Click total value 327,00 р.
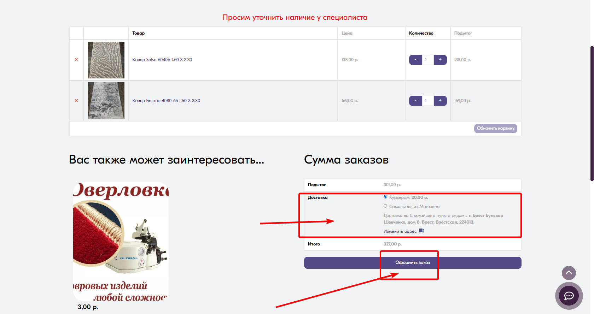The width and height of the screenshot is (594, 314). coord(392,244)
